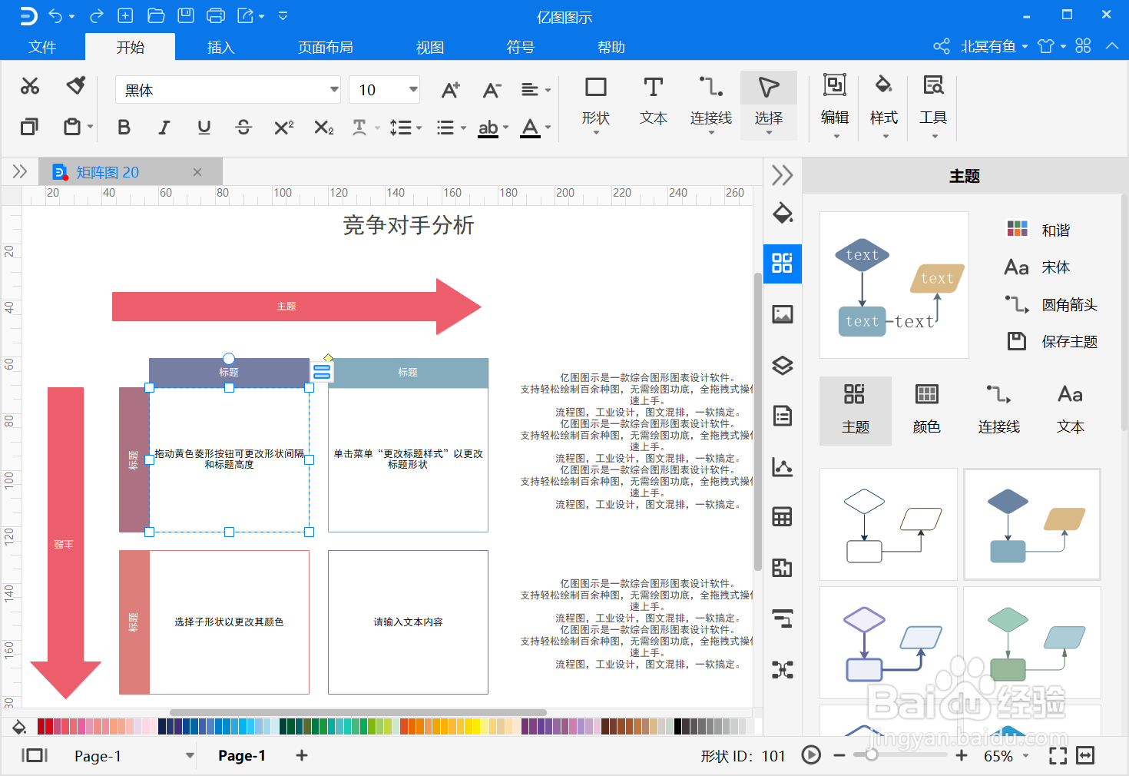Viewport: 1129px width, 776px height.
Task: Switch to 连接线 tab in theme panel
Action: pos(998,410)
